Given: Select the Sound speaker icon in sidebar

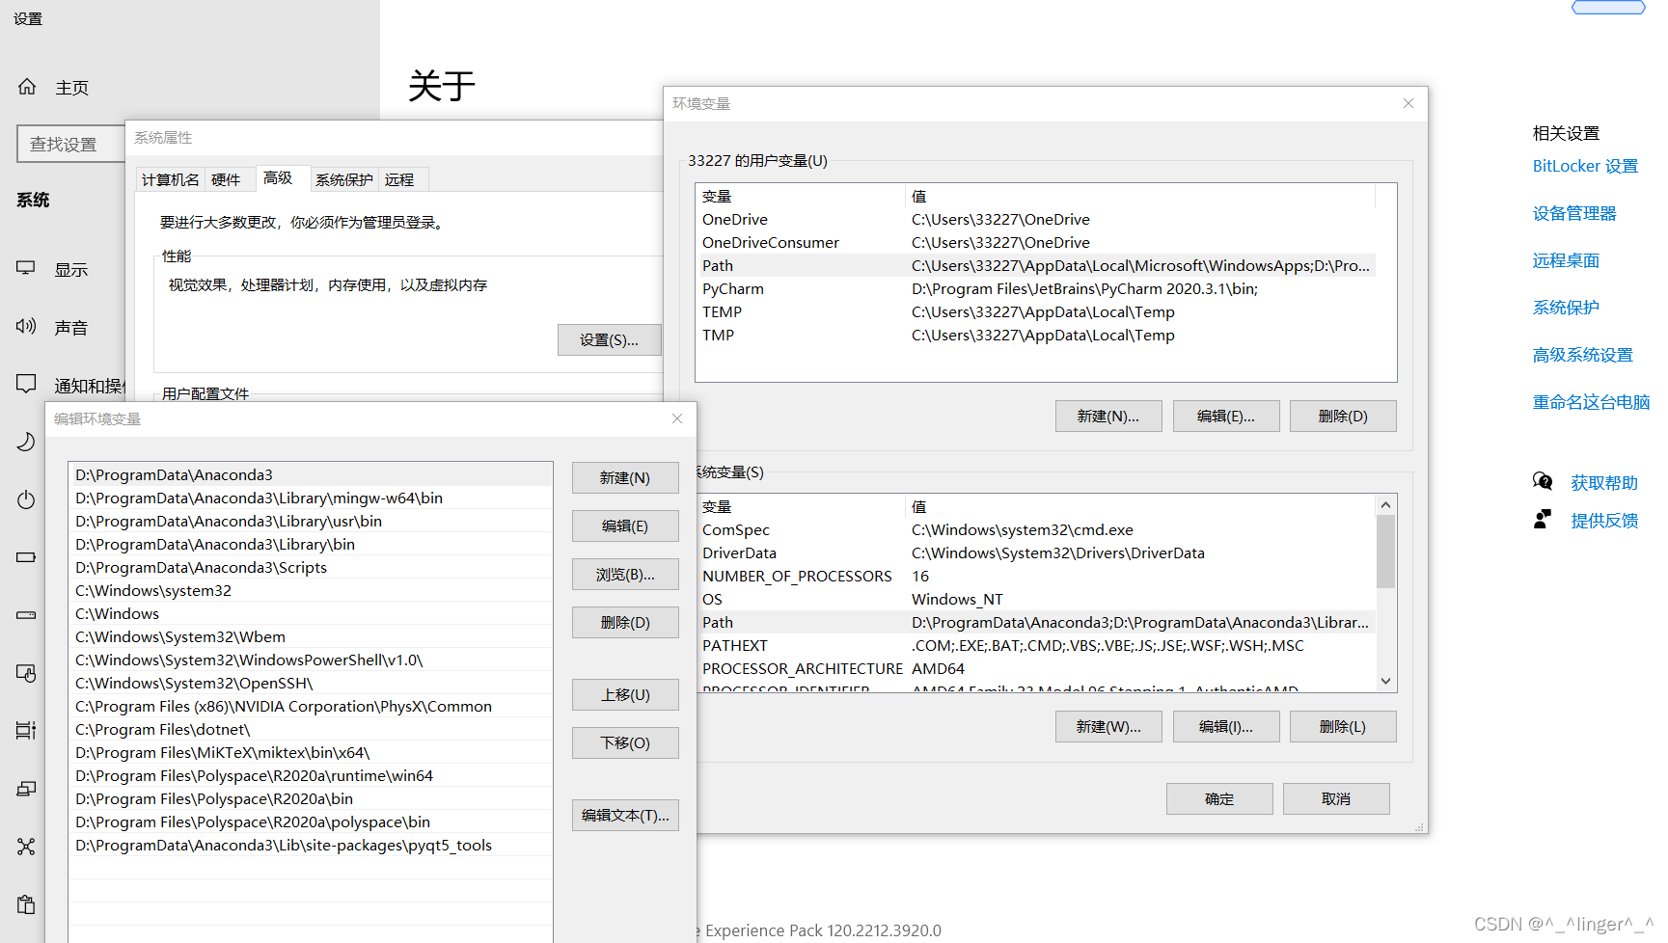Looking at the screenshot, I should pos(26,326).
